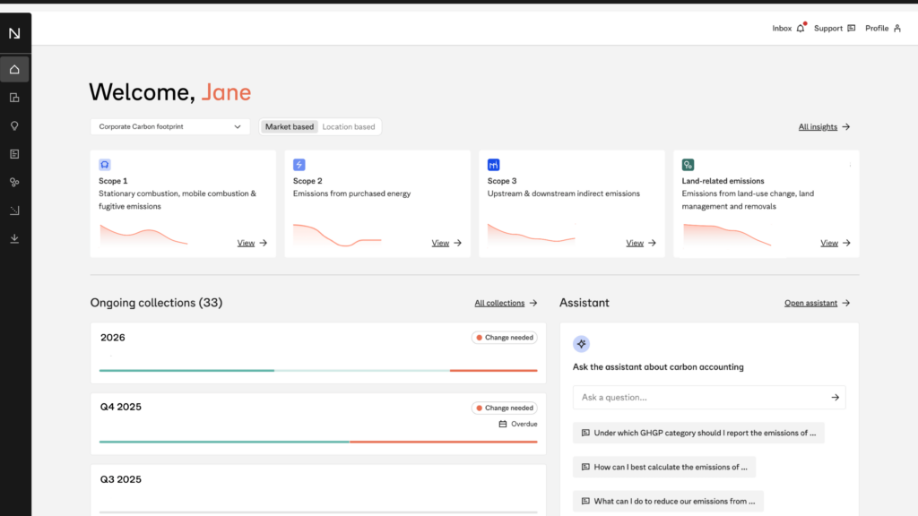Image resolution: width=918 pixels, height=516 pixels.
Task: Open the Support menu in header
Action: [834, 29]
